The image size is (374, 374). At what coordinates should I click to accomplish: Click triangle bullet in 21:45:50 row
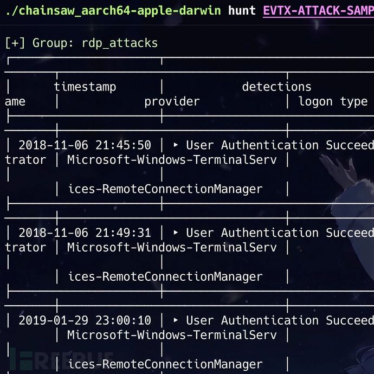[x=176, y=145]
